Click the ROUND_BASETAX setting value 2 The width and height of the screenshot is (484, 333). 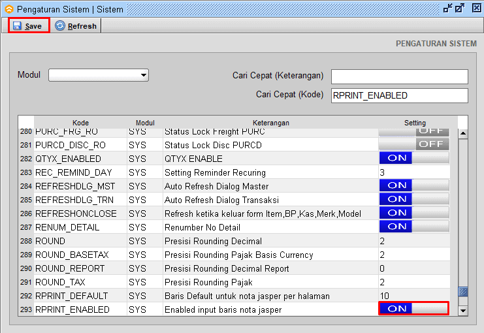tap(414, 255)
